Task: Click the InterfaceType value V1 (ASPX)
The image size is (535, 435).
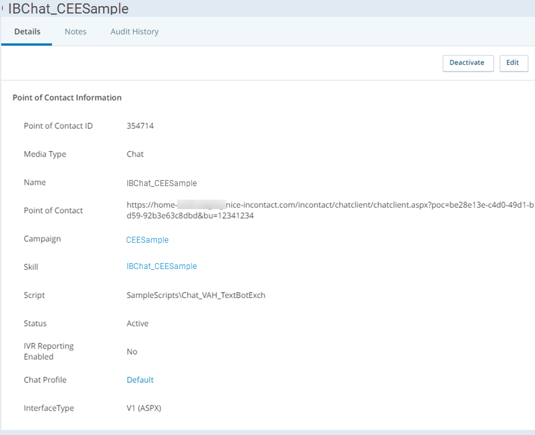Action: tap(144, 408)
